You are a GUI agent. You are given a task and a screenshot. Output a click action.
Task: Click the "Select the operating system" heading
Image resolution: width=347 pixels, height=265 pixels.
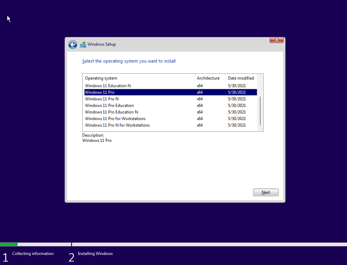pyautogui.click(x=129, y=61)
